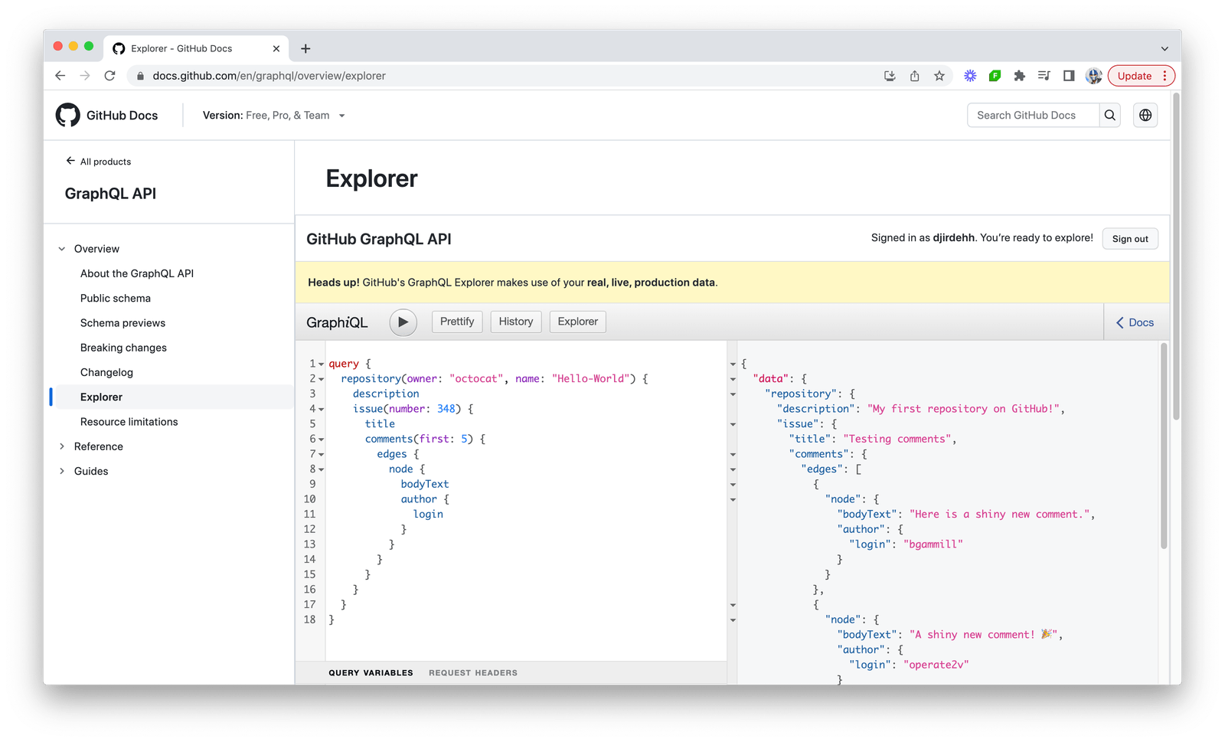Click the results pane scrollbar
The image size is (1225, 742).
(x=1164, y=446)
